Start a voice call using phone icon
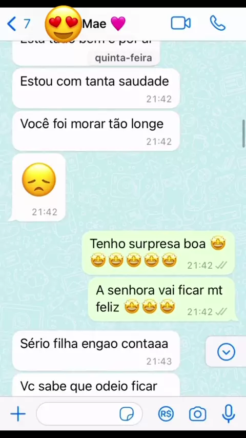 pos(218,23)
